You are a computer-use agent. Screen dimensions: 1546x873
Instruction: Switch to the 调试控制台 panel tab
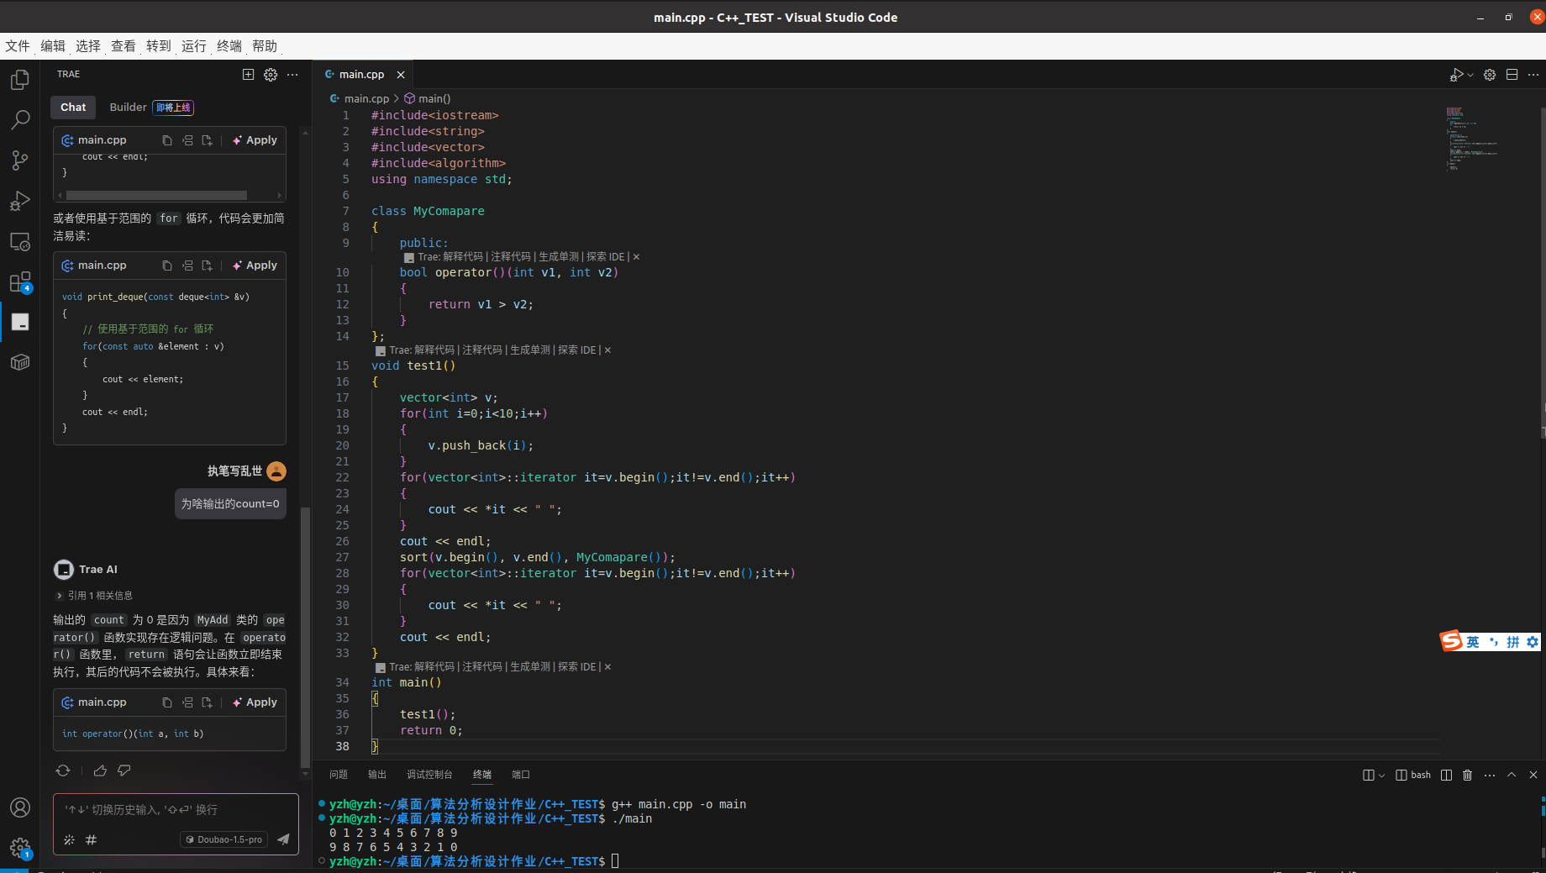(x=429, y=775)
